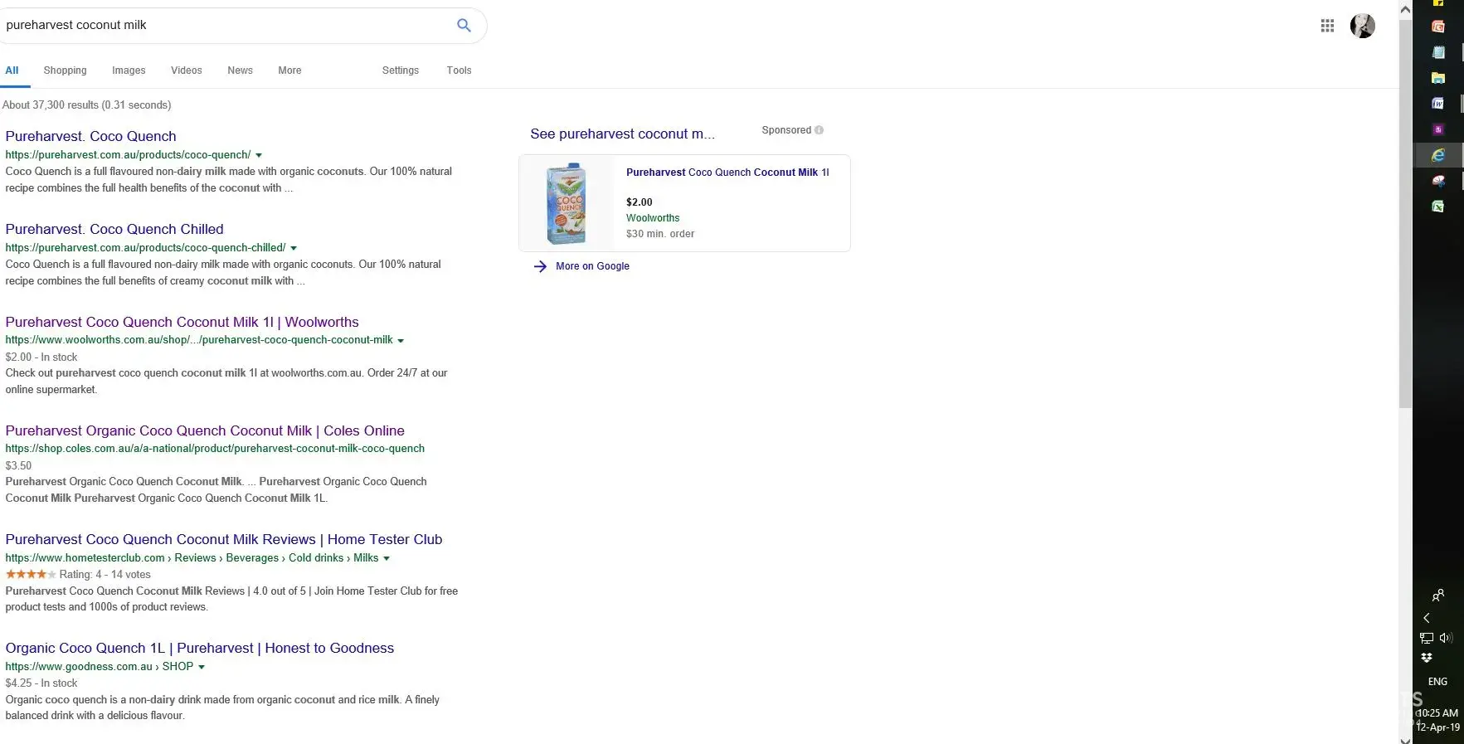
Task: Switch the ENG input language indicator
Action: [x=1438, y=682]
